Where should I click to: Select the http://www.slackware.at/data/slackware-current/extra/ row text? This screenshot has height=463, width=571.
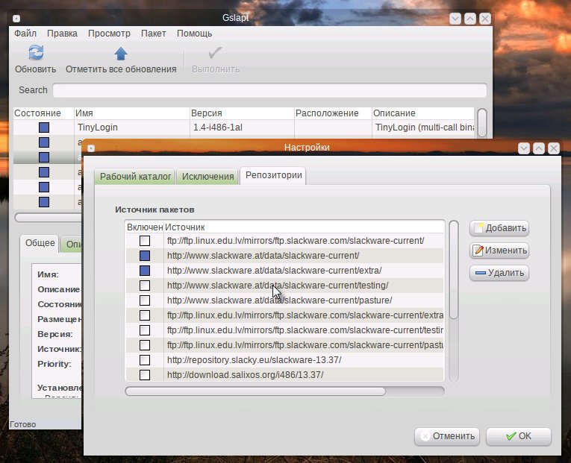(274, 271)
